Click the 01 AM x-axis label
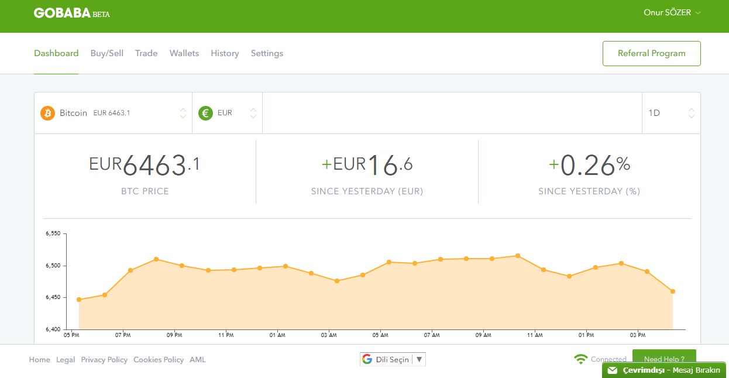The image size is (729, 378). click(x=277, y=335)
